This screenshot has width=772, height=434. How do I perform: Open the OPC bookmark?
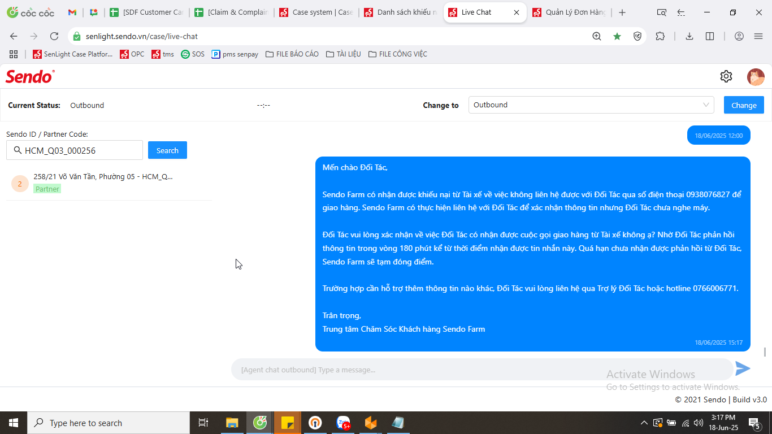point(132,54)
